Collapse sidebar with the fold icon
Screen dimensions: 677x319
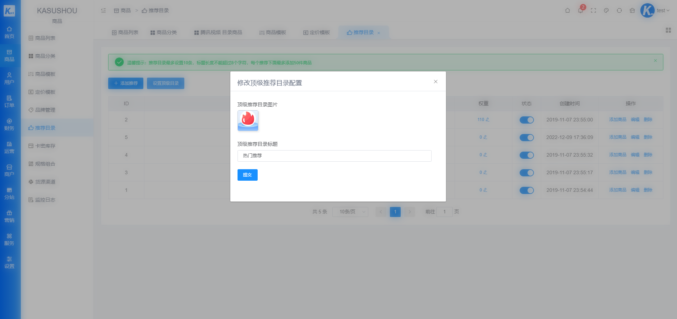[103, 10]
